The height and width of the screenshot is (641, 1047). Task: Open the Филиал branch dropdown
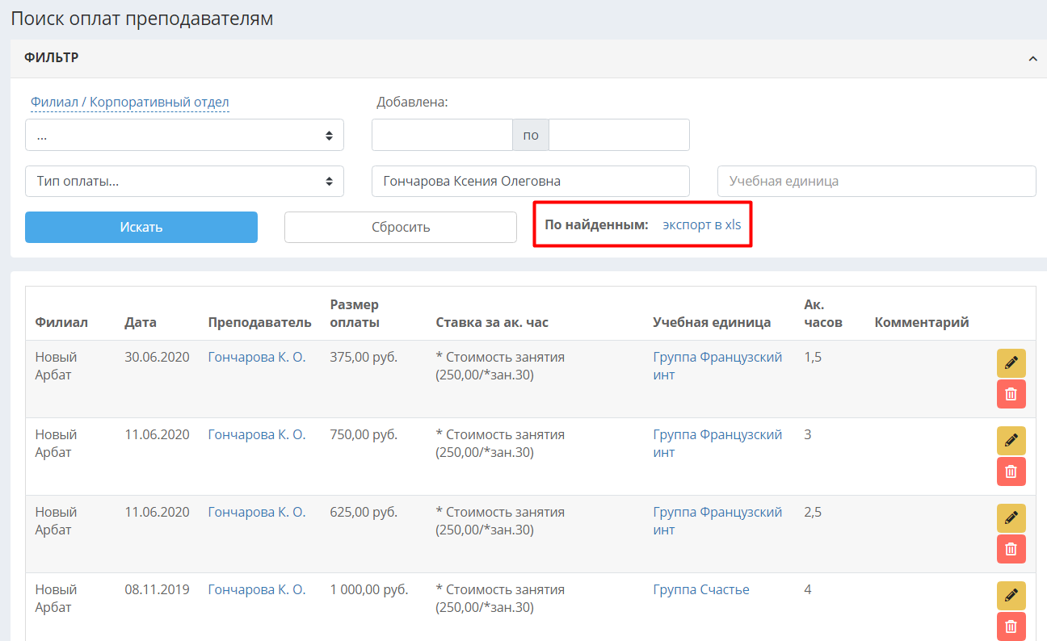(x=184, y=135)
